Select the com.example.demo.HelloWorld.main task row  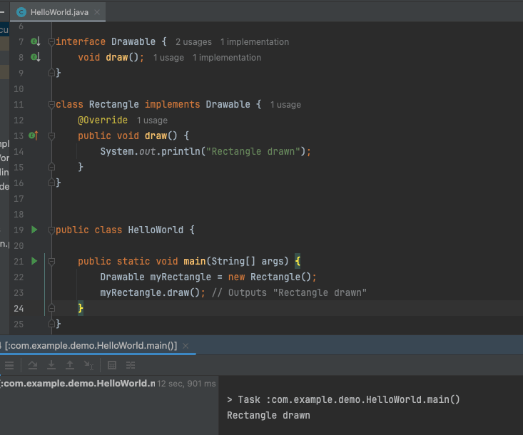pyautogui.click(x=109, y=384)
